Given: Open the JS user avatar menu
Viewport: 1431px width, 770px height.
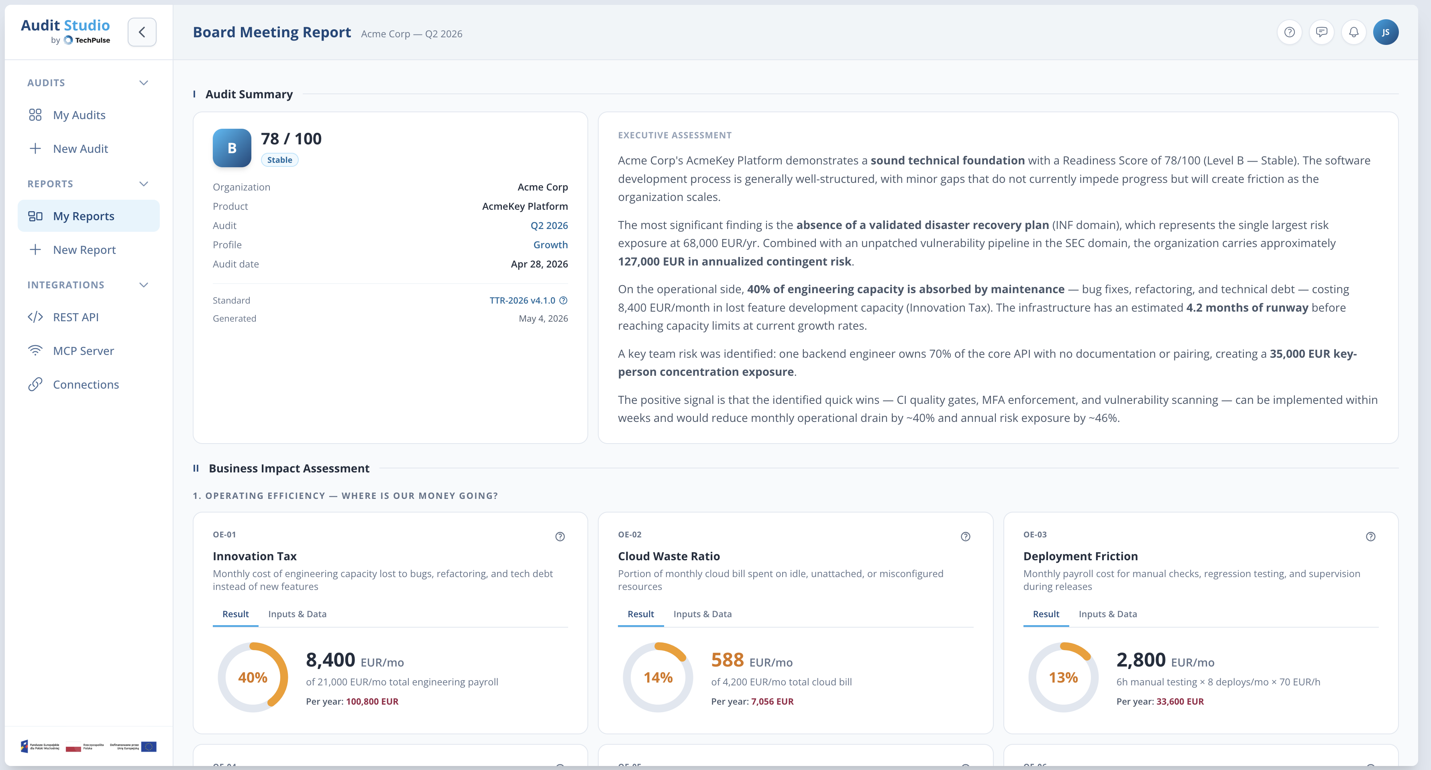Looking at the screenshot, I should point(1386,32).
